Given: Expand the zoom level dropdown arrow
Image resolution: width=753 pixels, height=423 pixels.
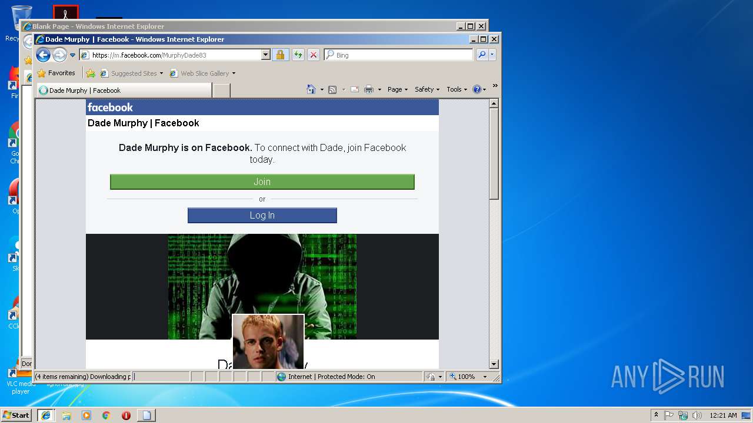Looking at the screenshot, I should (x=485, y=377).
